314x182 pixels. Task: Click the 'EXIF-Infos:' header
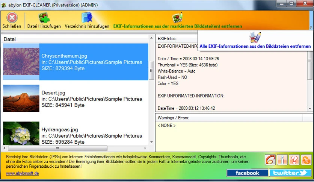(x=167, y=39)
